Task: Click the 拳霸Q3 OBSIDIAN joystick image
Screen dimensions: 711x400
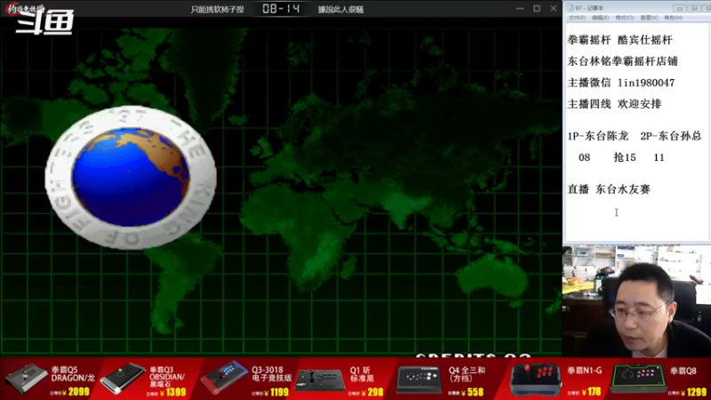Action: click(x=124, y=378)
